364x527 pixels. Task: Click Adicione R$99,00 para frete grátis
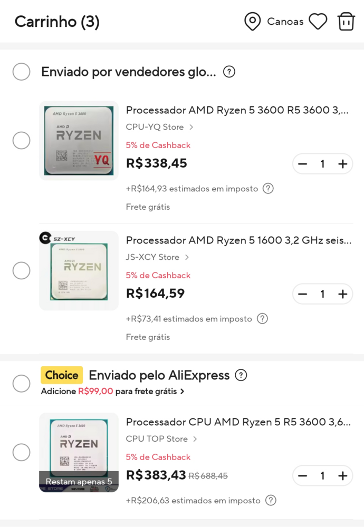[x=112, y=392]
